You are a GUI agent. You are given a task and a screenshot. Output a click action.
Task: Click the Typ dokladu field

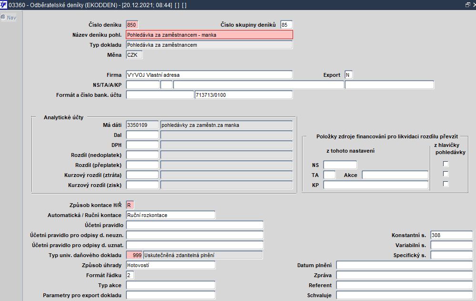point(210,45)
